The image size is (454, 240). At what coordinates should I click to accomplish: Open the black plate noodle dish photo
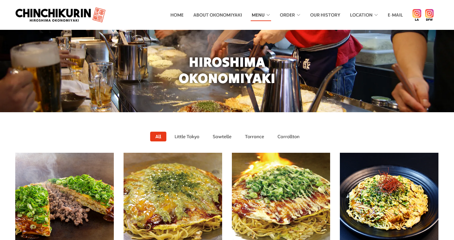pos(389,196)
